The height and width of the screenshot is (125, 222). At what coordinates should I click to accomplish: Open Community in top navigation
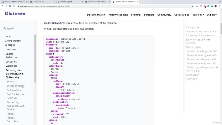(164, 15)
